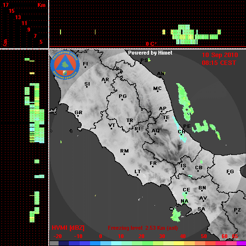Click the 'HVMI [dBZ]' legend title
This screenshot has width=246, height=246.
coord(68,228)
